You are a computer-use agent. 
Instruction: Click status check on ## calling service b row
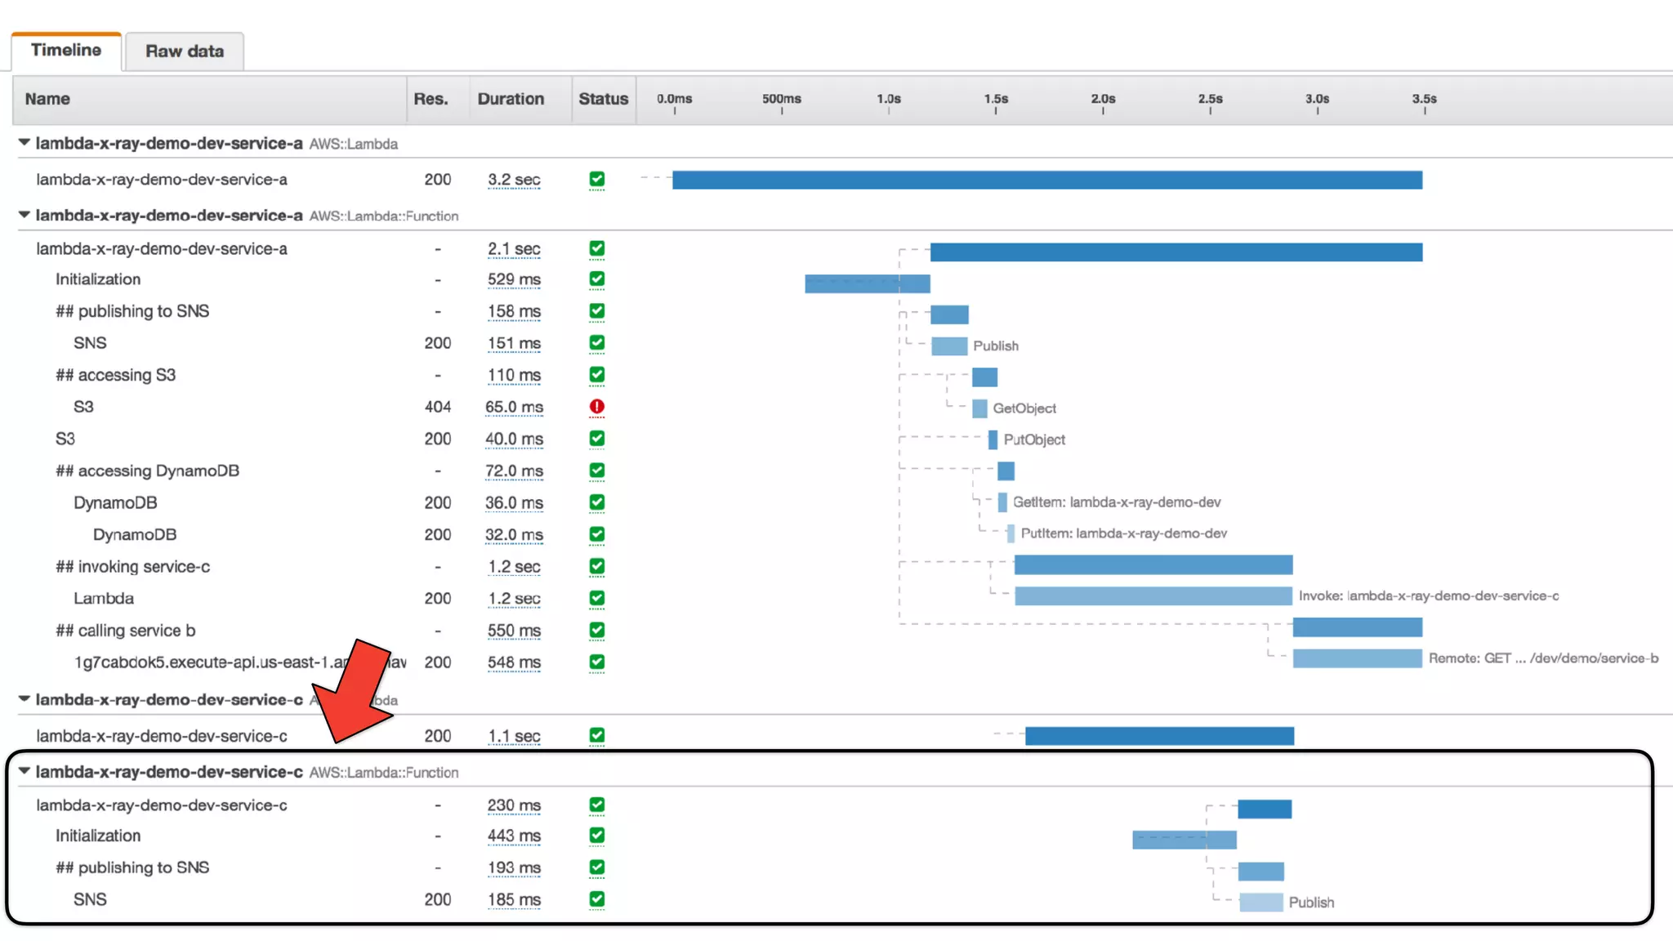pos(597,630)
